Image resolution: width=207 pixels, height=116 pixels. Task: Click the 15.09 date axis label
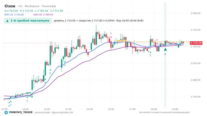click(x=68, y=109)
